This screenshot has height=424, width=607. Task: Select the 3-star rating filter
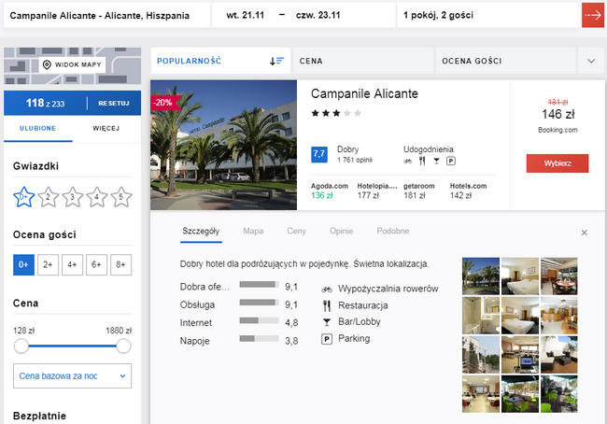73,197
